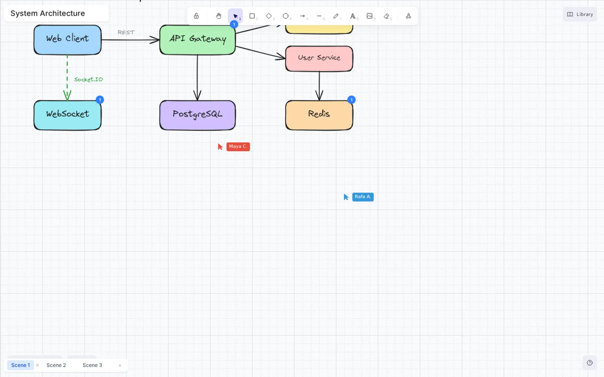Toggle the canvas lock tool
The width and height of the screenshot is (604, 377).
pyautogui.click(x=196, y=16)
